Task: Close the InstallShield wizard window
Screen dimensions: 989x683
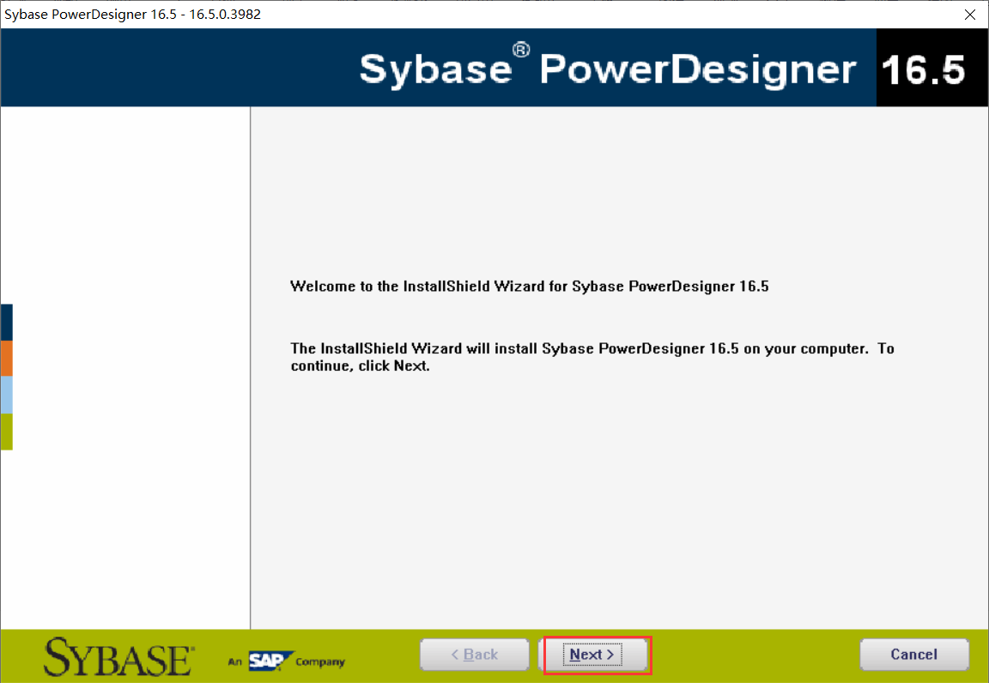Action: [x=970, y=14]
